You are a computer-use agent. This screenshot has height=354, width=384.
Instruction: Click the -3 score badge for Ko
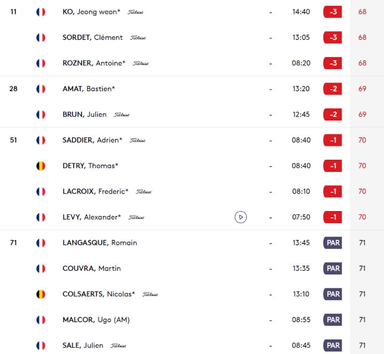click(x=333, y=12)
